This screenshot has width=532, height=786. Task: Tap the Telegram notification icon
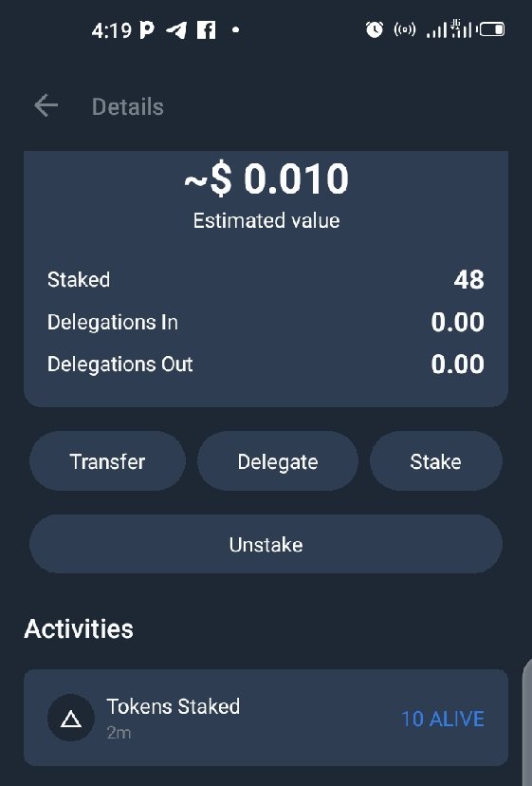pos(176,30)
